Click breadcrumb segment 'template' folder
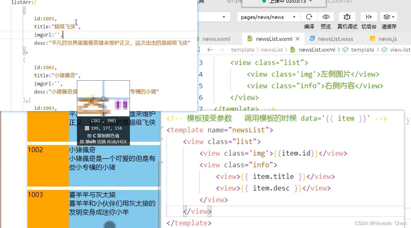411x228 pixels. point(243,50)
